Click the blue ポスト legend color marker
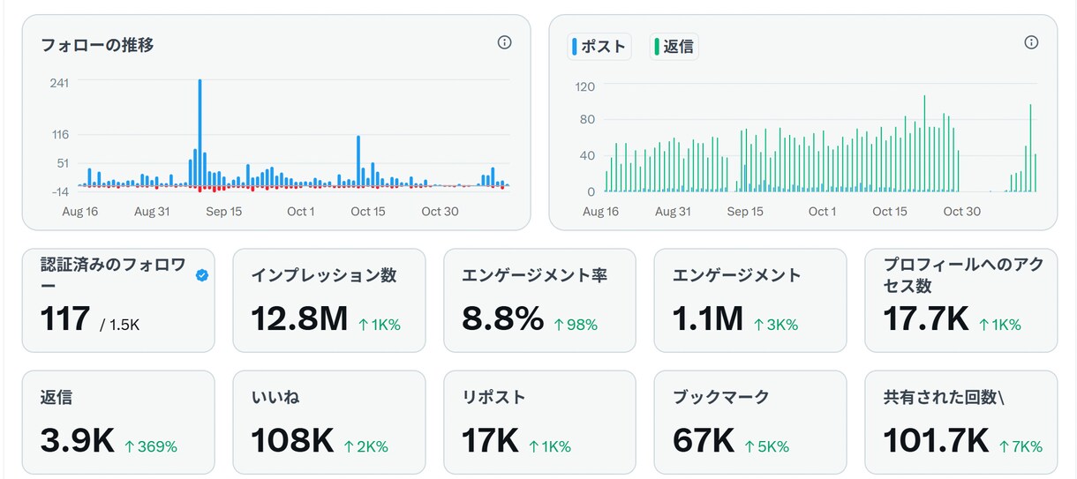Viewport: 1077px width, 479px height. [x=575, y=47]
